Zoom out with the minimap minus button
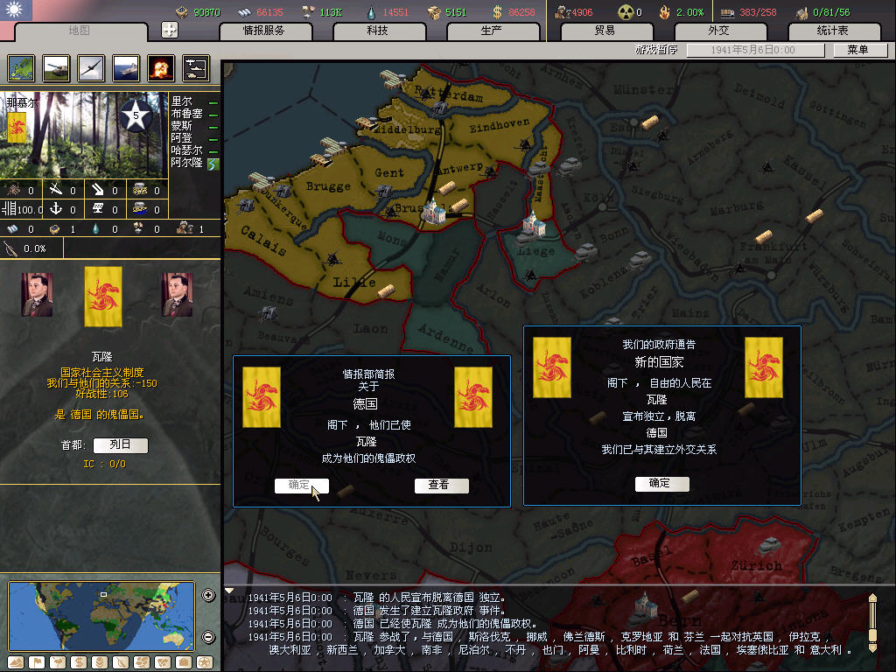 (208, 637)
